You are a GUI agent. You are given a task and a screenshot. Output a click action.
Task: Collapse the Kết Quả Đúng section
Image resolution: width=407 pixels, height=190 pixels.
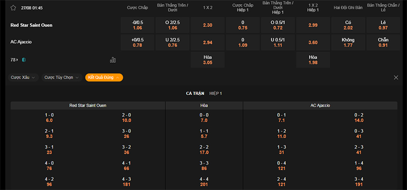tap(104, 78)
